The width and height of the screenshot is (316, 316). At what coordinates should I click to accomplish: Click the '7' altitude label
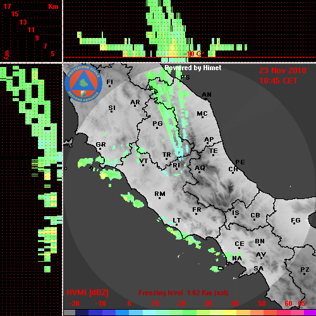click(x=45, y=46)
